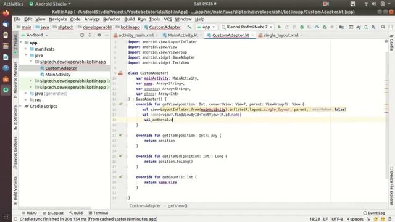The width and height of the screenshot is (395, 222).
Task: Click the Activities button in top bar
Action: 13,4
